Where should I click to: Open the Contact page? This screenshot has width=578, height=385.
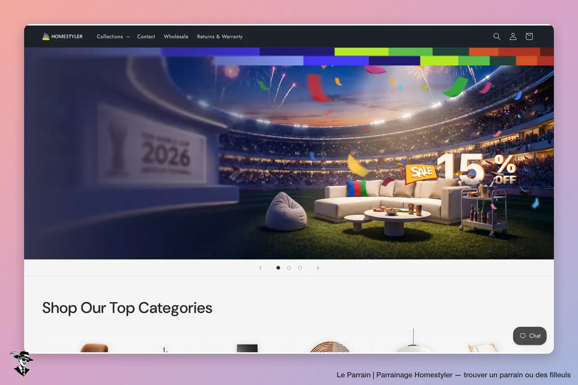tap(146, 37)
